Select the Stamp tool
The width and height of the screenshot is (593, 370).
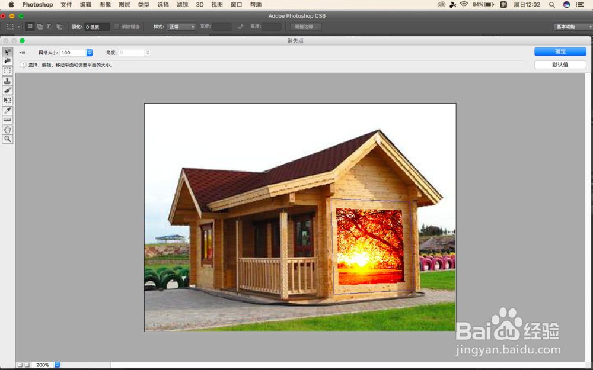coord(7,81)
